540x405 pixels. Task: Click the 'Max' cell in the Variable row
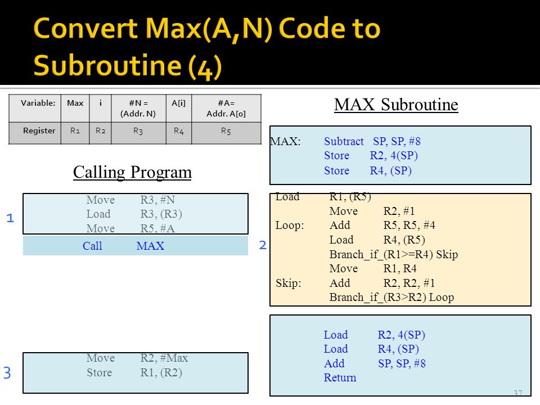pyautogui.click(x=75, y=108)
